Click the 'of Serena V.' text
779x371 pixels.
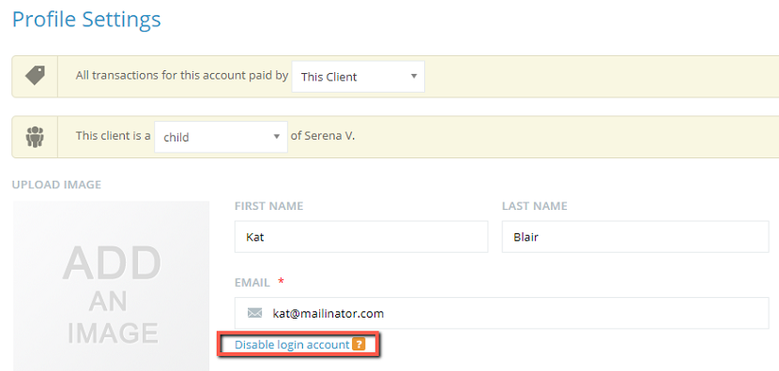click(323, 136)
